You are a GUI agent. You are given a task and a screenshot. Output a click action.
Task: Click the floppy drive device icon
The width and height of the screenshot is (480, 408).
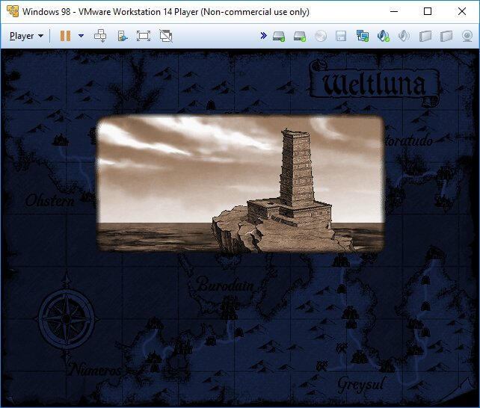pos(341,36)
